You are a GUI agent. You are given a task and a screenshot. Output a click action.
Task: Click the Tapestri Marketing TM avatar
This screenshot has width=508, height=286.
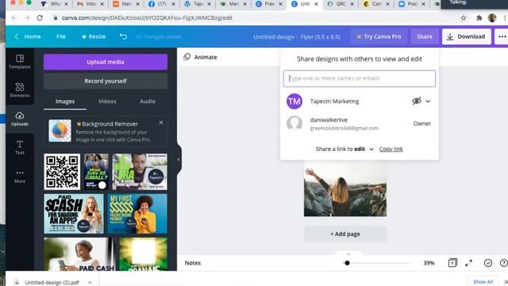294,101
